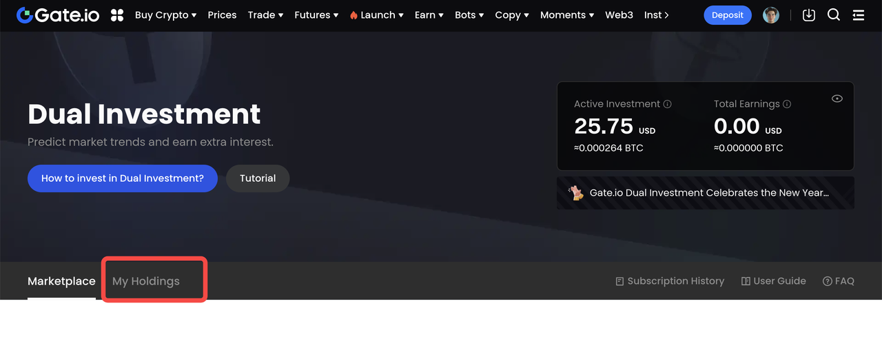Switch to the My Holdings tab
This screenshot has width=882, height=348.
(x=146, y=281)
